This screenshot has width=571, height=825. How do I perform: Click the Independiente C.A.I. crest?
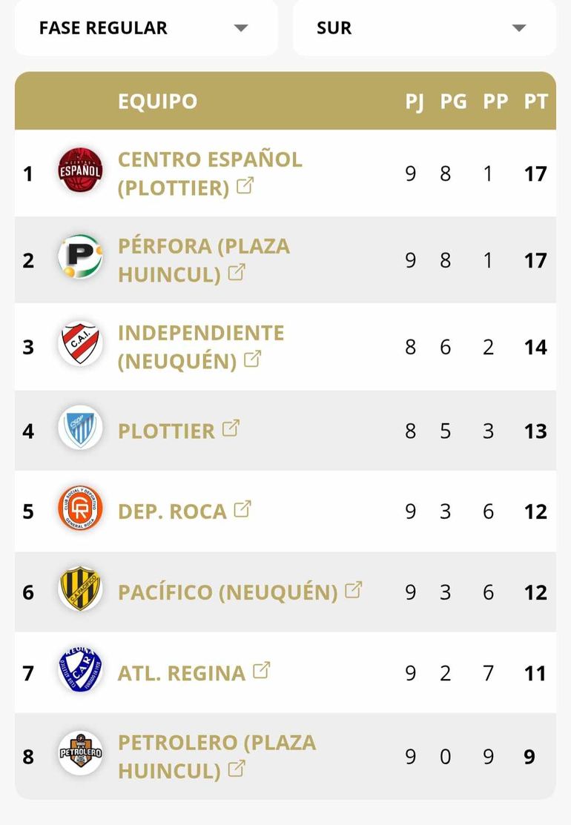pyautogui.click(x=80, y=345)
